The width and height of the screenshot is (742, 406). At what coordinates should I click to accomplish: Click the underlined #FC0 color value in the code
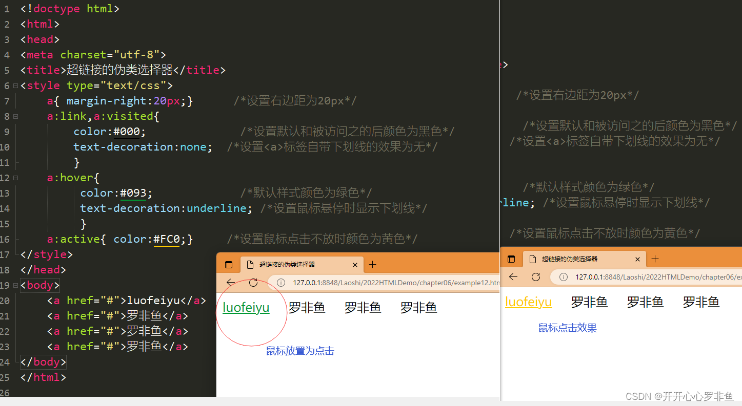coord(166,239)
